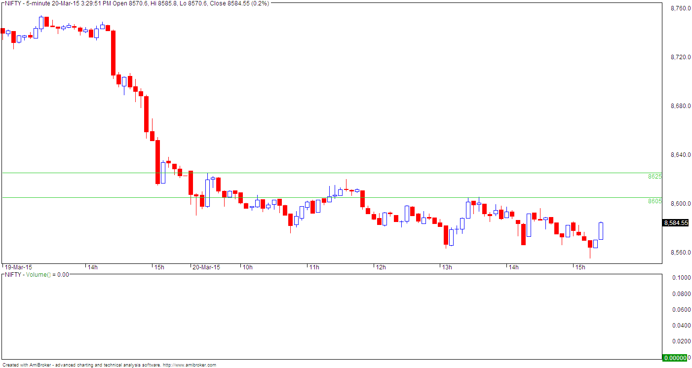Click the 20-Mar-15 date label
Screen dimensions: 692x368
point(206,267)
